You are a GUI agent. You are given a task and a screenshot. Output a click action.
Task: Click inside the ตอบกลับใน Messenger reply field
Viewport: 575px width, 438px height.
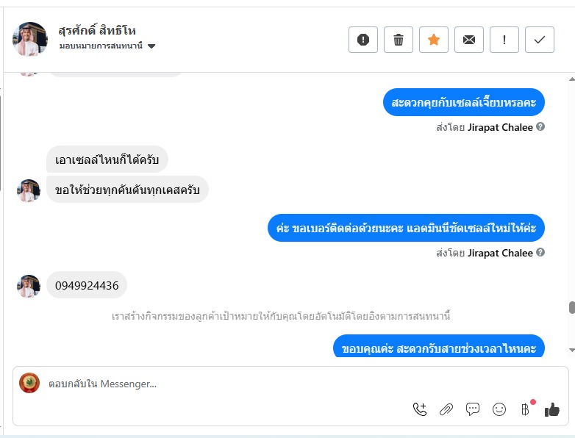pyautogui.click(x=221, y=384)
